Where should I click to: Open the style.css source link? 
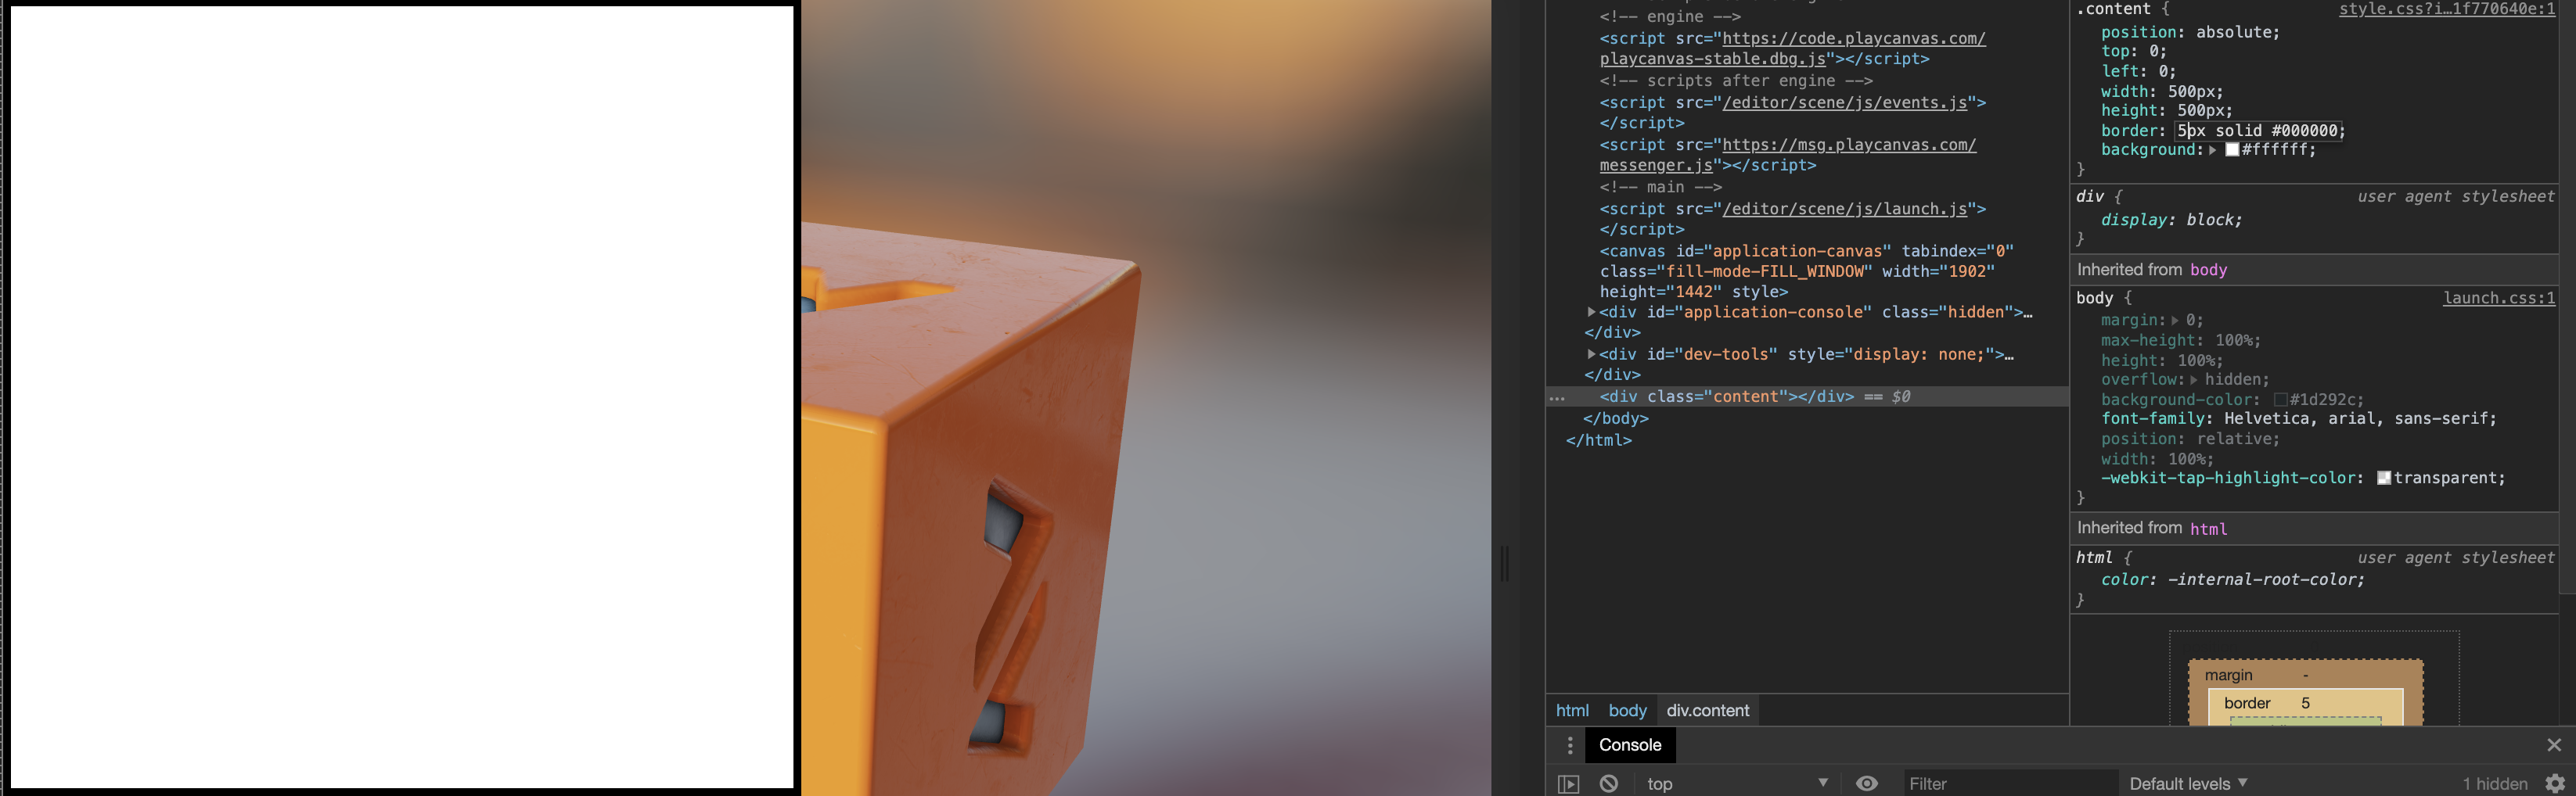click(x=2446, y=9)
